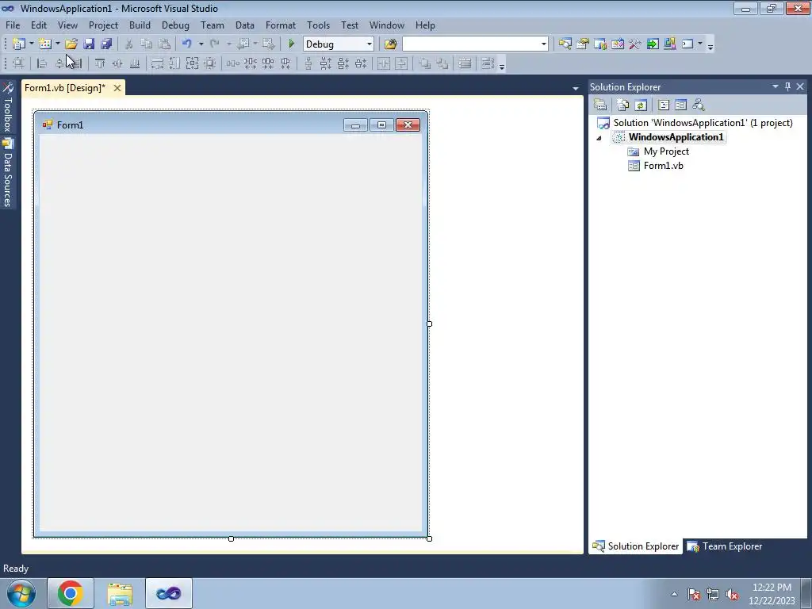Undo the last action with the Undo icon
Screen dimensions: 812x609
tap(187, 44)
